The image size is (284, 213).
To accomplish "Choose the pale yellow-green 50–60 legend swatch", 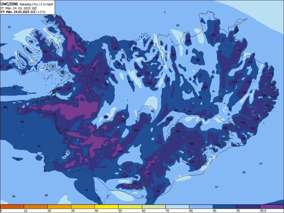I will point(130,207).
